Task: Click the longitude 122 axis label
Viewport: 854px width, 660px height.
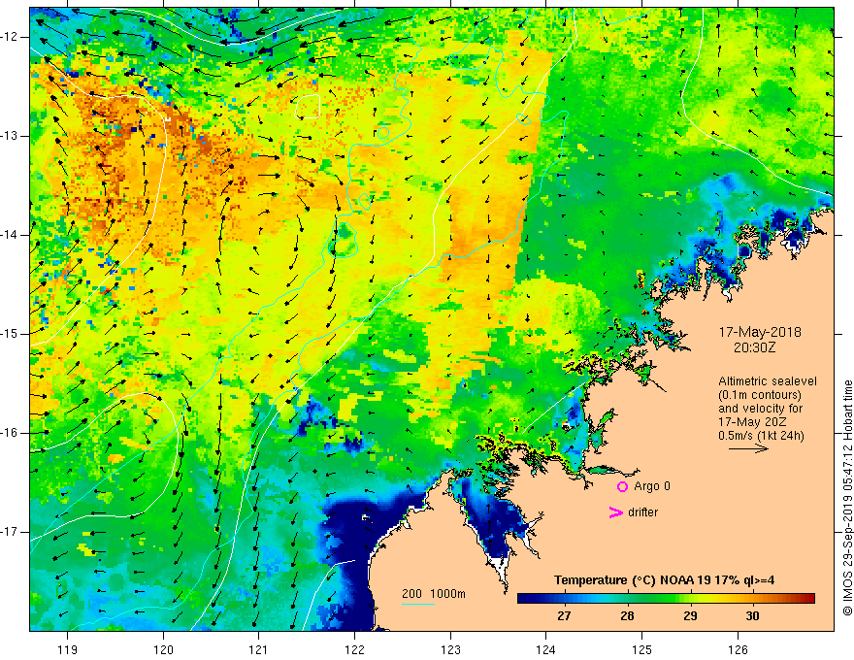Action: pos(354,649)
